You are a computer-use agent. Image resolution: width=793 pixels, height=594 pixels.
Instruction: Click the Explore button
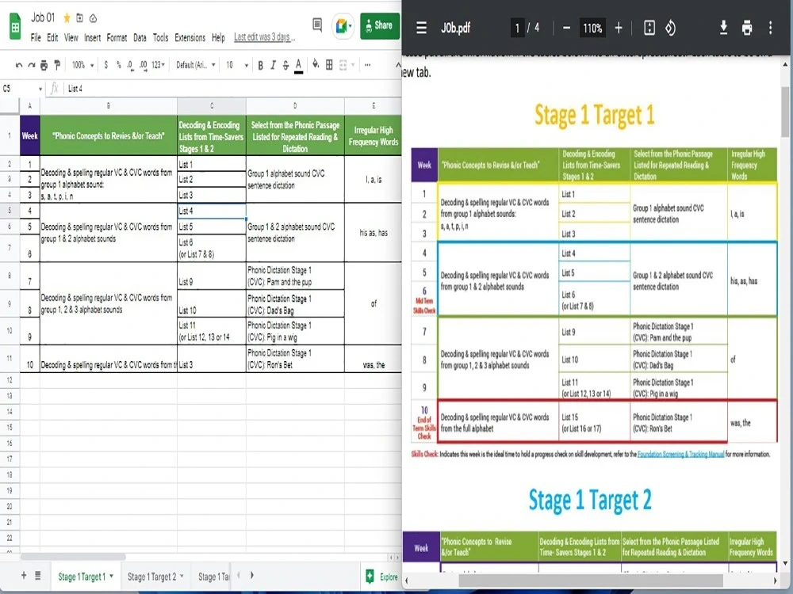click(382, 577)
